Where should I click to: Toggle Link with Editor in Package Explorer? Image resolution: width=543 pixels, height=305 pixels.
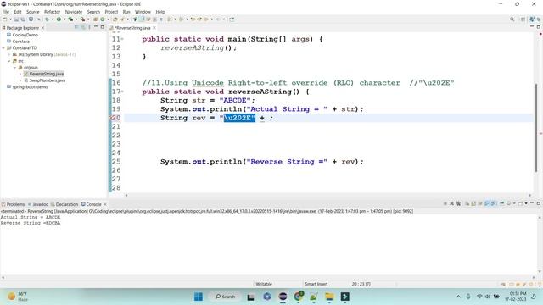(83, 27)
